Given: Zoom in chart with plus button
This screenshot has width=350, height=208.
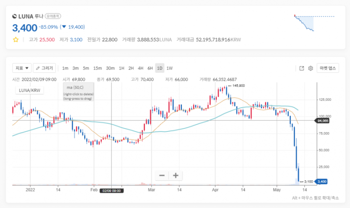Looking at the screenshot, I should [176, 175].
